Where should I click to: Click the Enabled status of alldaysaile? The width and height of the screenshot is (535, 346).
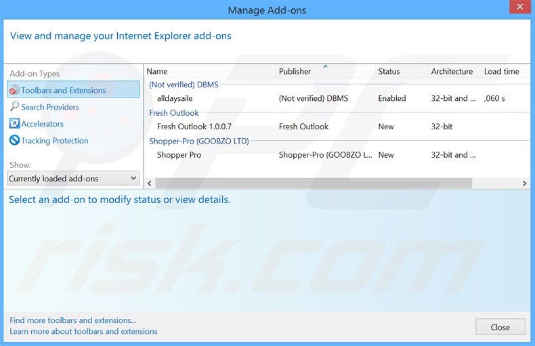tap(391, 98)
